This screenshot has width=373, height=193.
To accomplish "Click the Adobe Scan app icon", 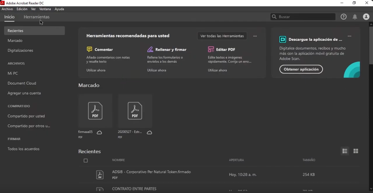I will [282, 39].
